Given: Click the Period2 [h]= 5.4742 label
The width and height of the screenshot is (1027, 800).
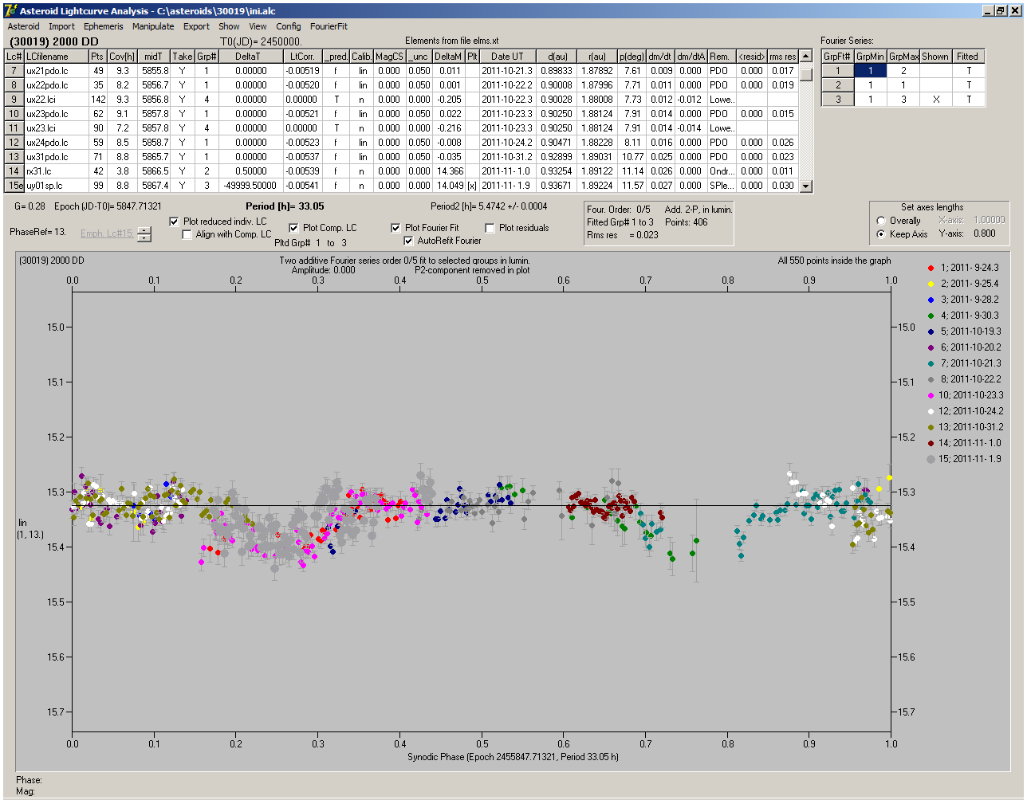Looking at the screenshot, I should [x=488, y=206].
